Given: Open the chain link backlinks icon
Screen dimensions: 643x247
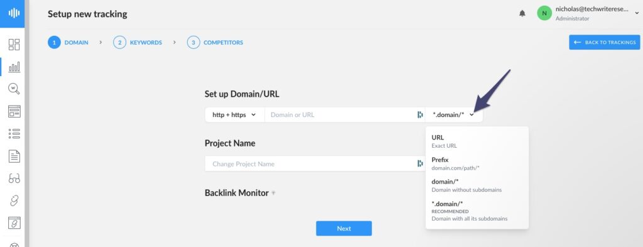Looking at the screenshot, I should tap(14, 200).
